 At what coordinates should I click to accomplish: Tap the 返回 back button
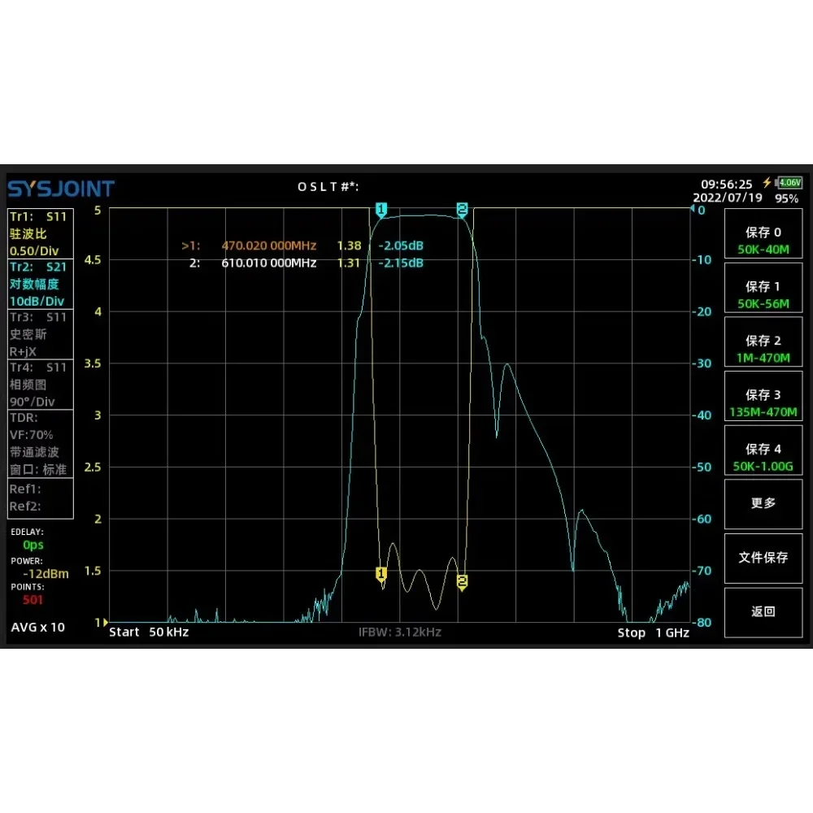[x=763, y=612]
